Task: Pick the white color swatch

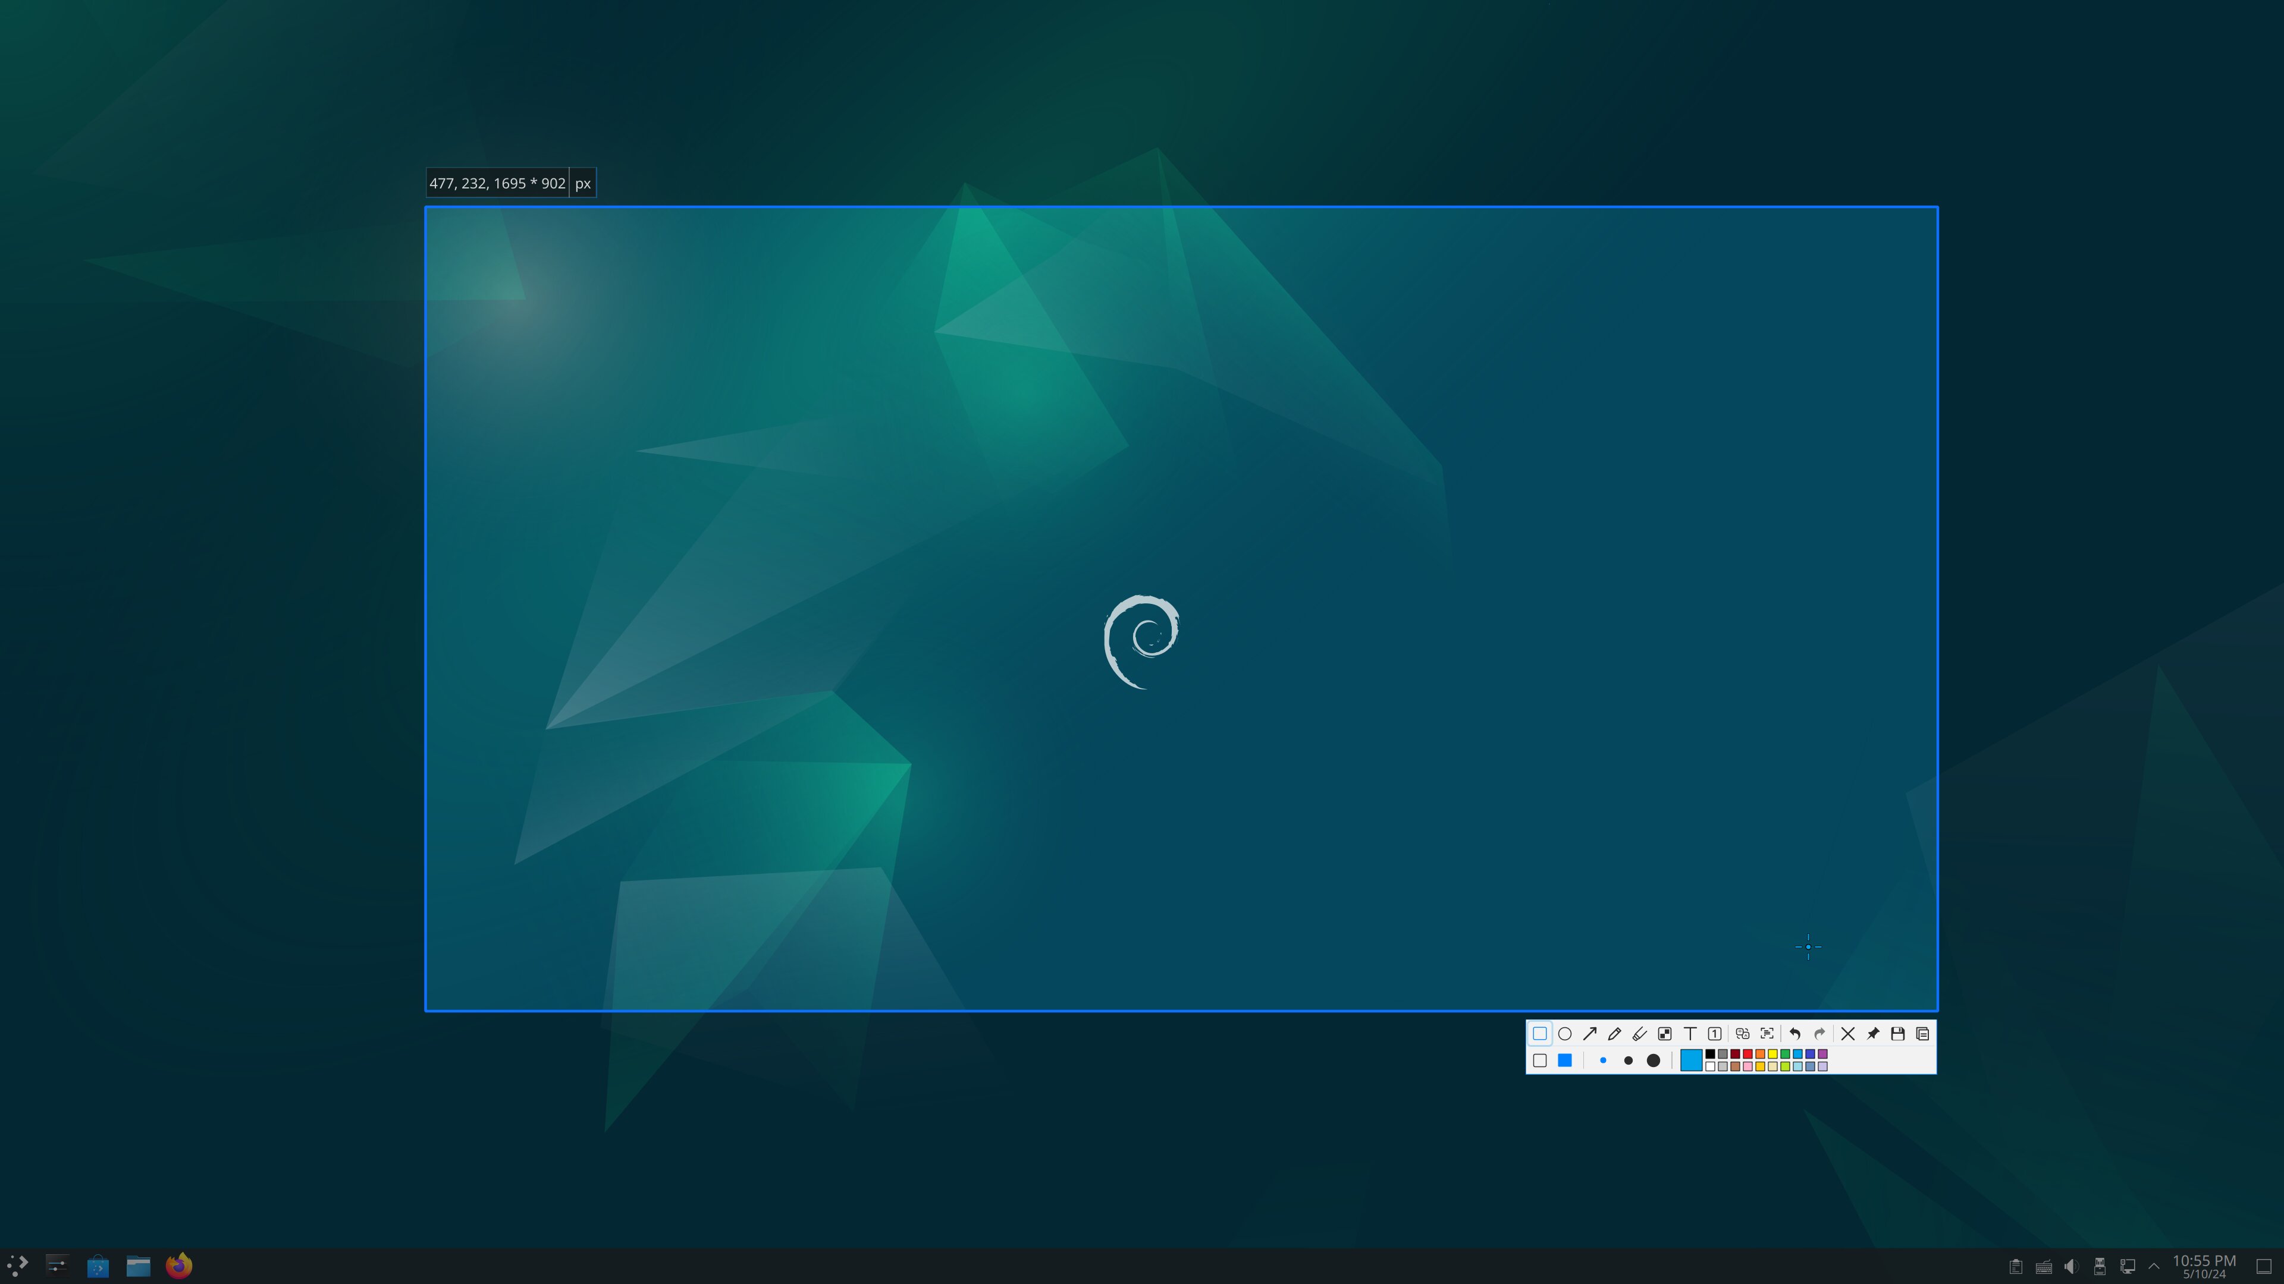Action: (x=1711, y=1067)
